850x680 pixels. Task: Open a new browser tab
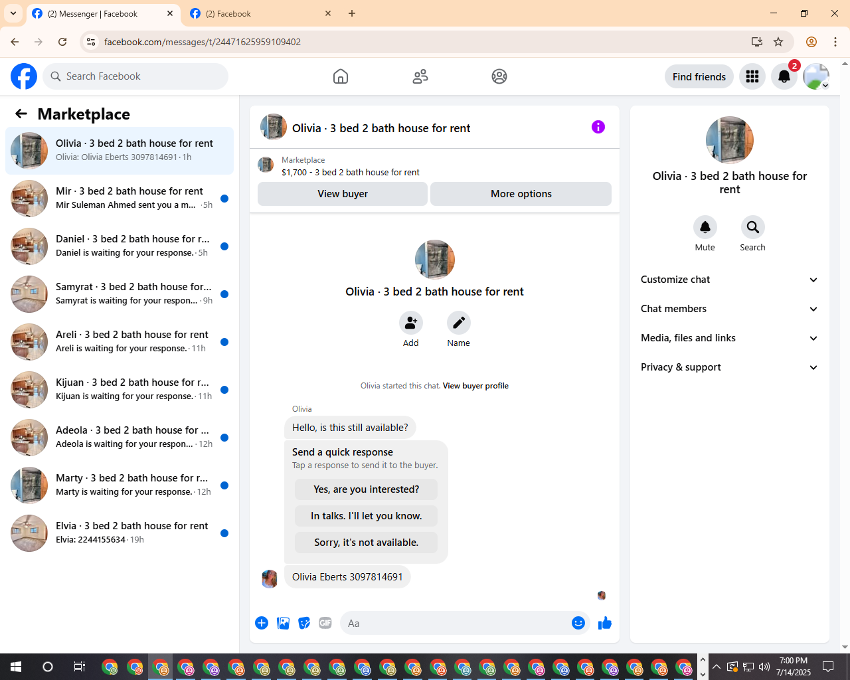(352, 13)
